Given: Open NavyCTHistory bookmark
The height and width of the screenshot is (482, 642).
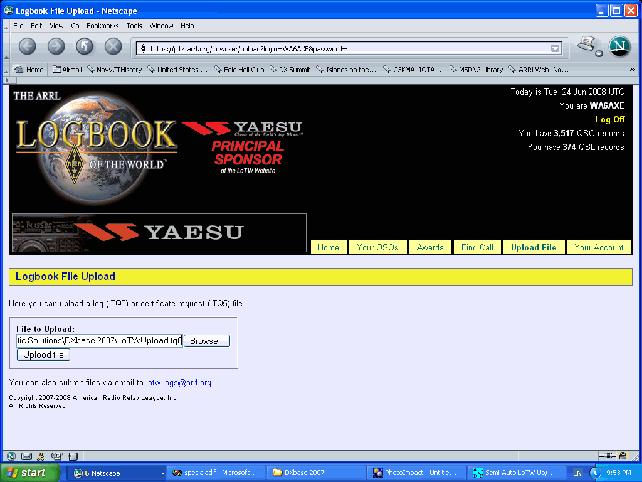Looking at the screenshot, I should click(115, 70).
